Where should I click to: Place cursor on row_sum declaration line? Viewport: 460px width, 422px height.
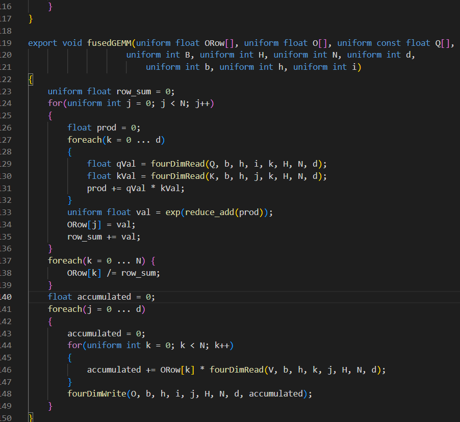pos(111,92)
